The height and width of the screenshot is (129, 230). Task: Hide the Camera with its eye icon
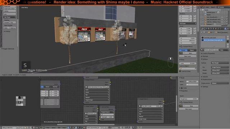[222, 24]
